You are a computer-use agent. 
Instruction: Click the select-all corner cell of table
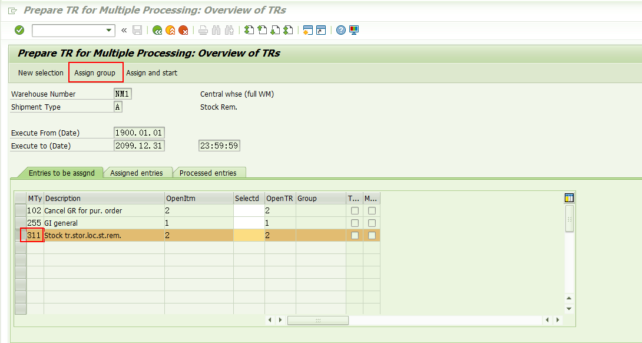[21, 199]
